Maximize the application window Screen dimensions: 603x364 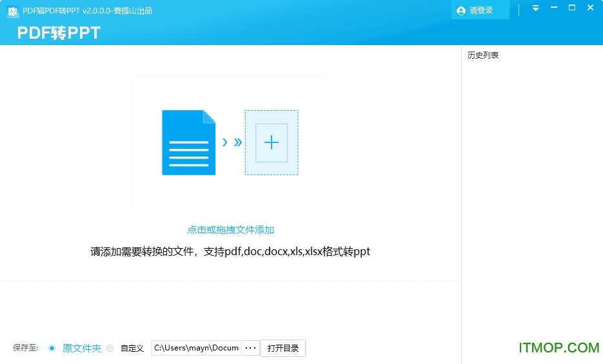[x=571, y=8]
